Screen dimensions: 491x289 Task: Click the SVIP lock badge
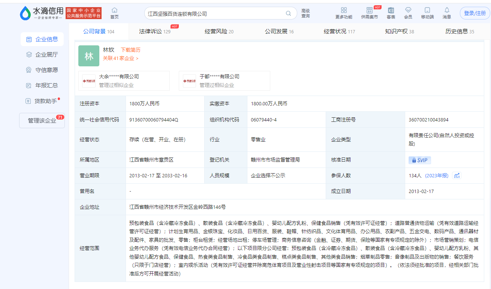(420, 160)
